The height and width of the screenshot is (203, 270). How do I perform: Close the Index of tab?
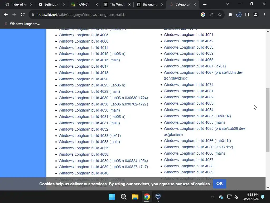31,5
